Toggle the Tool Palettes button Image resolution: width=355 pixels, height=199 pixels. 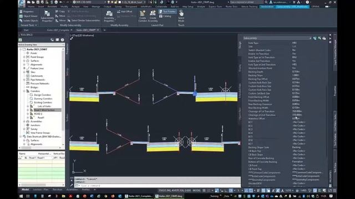(168, 12)
